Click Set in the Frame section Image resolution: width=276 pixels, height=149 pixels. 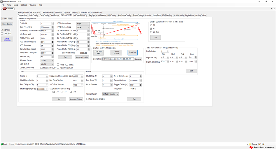point(134,99)
